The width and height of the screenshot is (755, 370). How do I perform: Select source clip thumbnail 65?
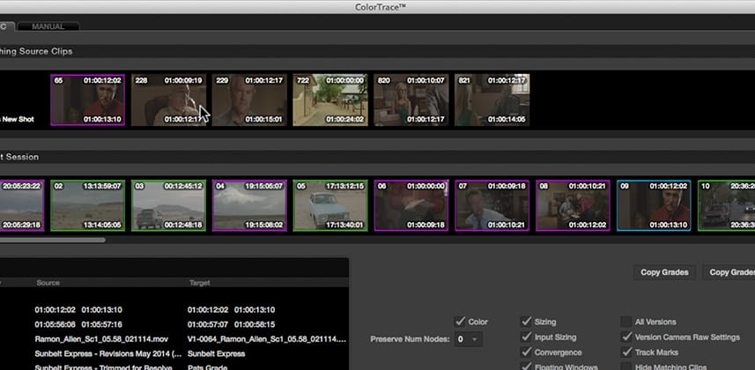pyautogui.click(x=87, y=100)
